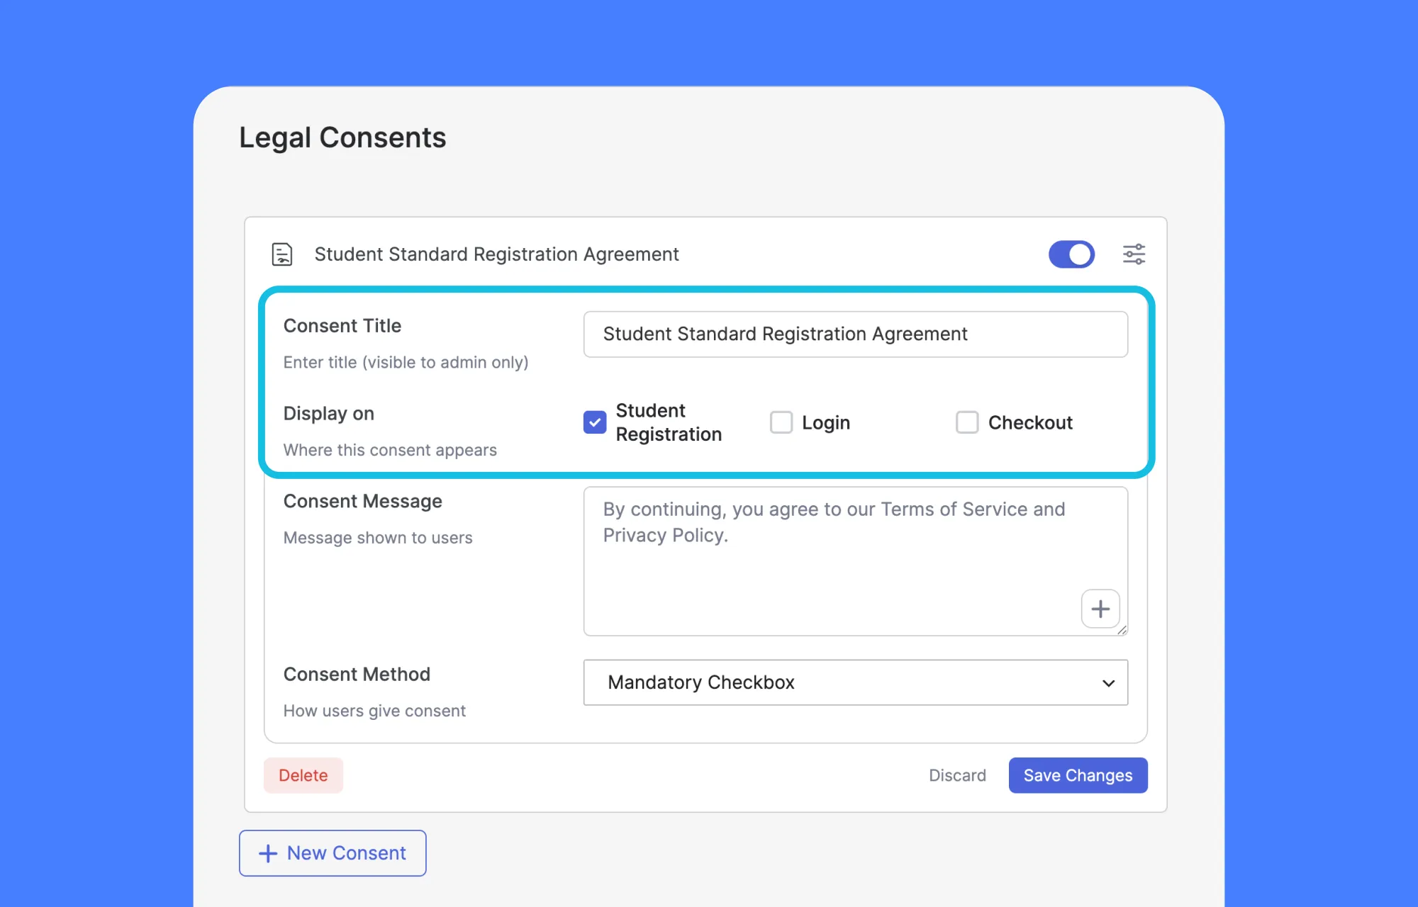Click the 'Consent Message' label
Image resolution: width=1418 pixels, height=907 pixels.
click(363, 501)
